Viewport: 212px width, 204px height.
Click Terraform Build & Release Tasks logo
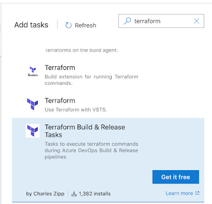(x=32, y=131)
